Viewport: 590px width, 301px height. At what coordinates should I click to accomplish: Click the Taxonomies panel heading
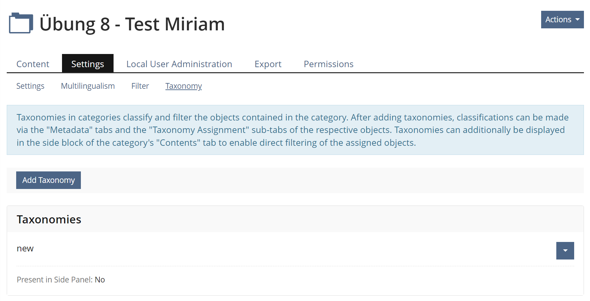[x=49, y=220]
